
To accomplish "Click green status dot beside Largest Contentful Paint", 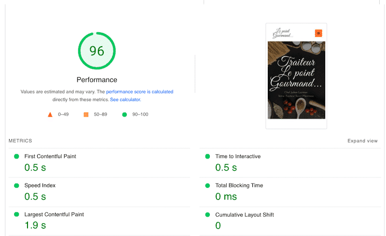I will [16, 214].
